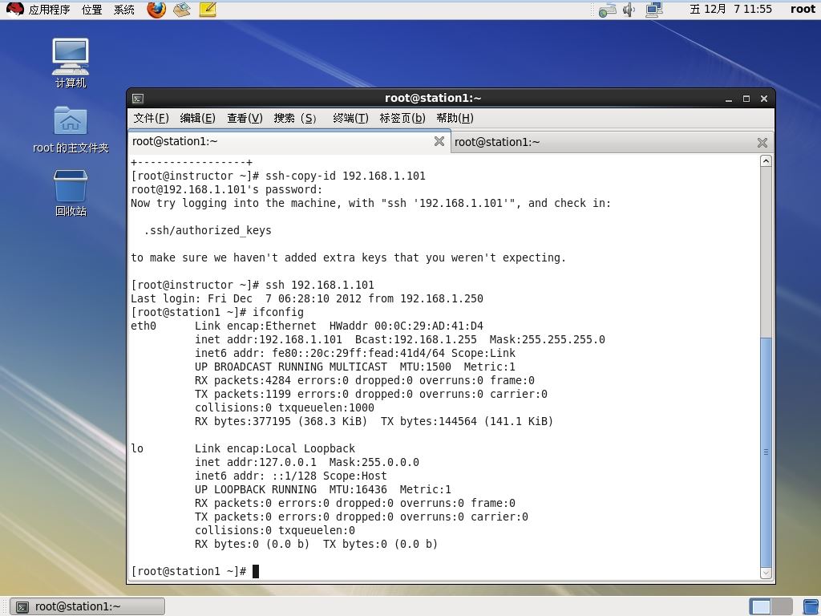Click the bottom panel trash icon
Viewport: 821px width, 616px height.
811,606
